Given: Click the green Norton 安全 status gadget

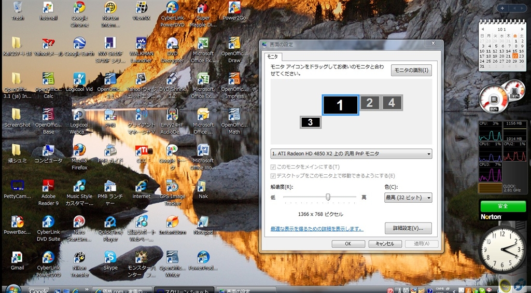Looking at the screenshot, I should click(x=502, y=206).
